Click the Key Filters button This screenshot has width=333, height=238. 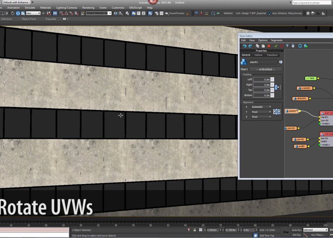[x=318, y=235]
